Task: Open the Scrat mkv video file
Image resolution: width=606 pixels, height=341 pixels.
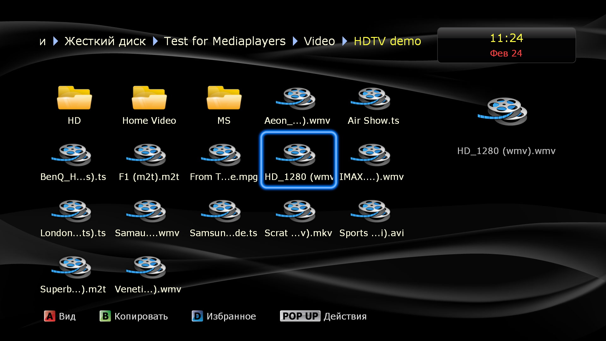Action: click(298, 211)
